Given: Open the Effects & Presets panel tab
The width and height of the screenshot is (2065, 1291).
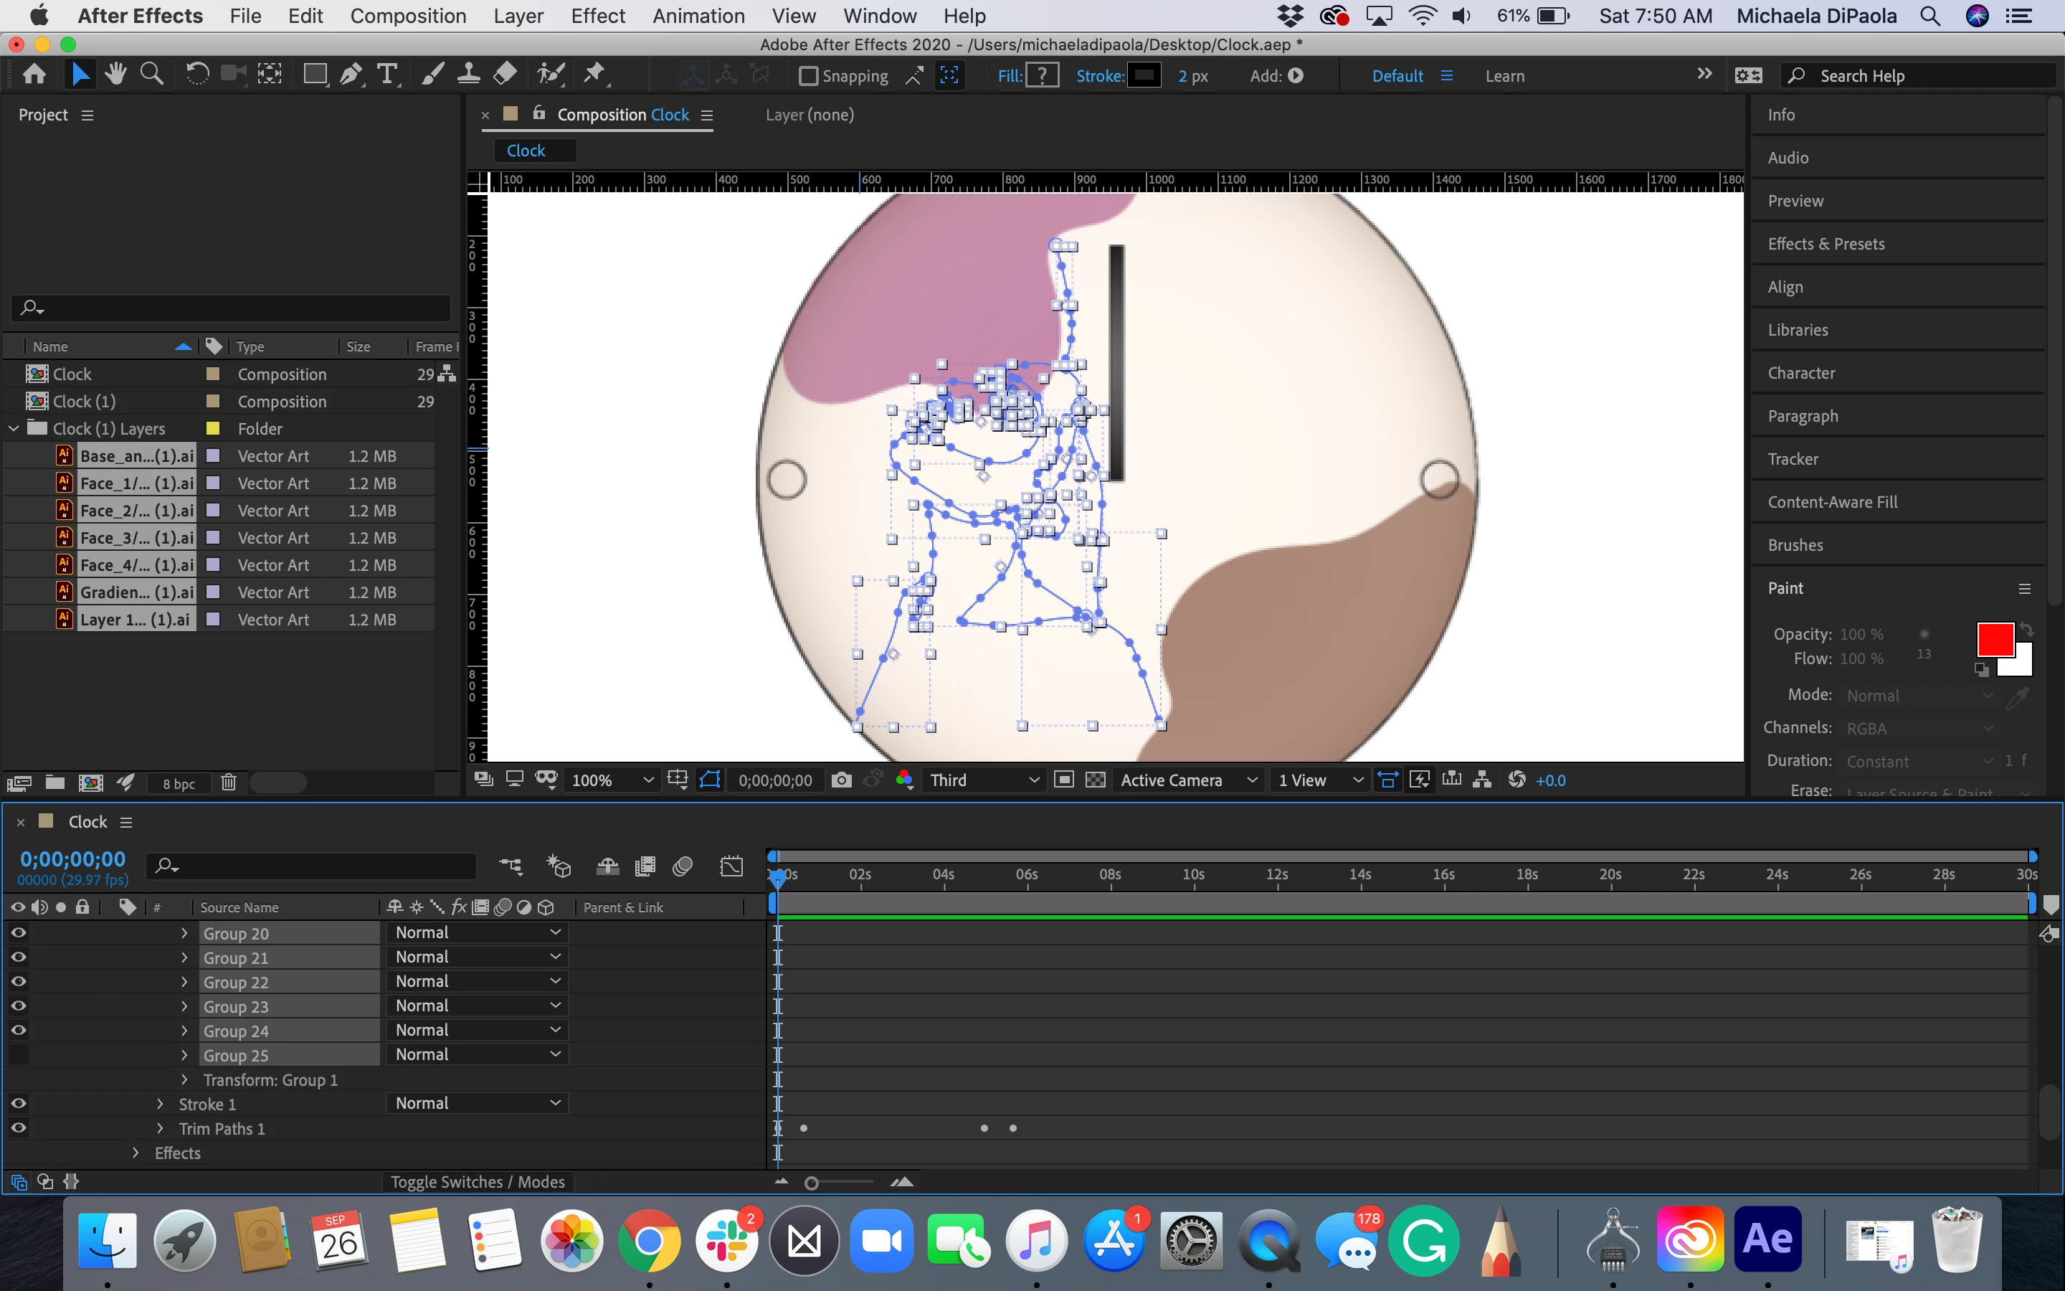Looking at the screenshot, I should click(x=1826, y=244).
